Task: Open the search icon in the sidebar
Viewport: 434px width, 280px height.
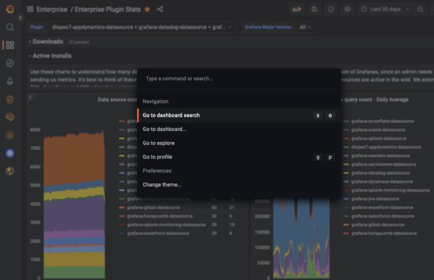Action: 10,27
